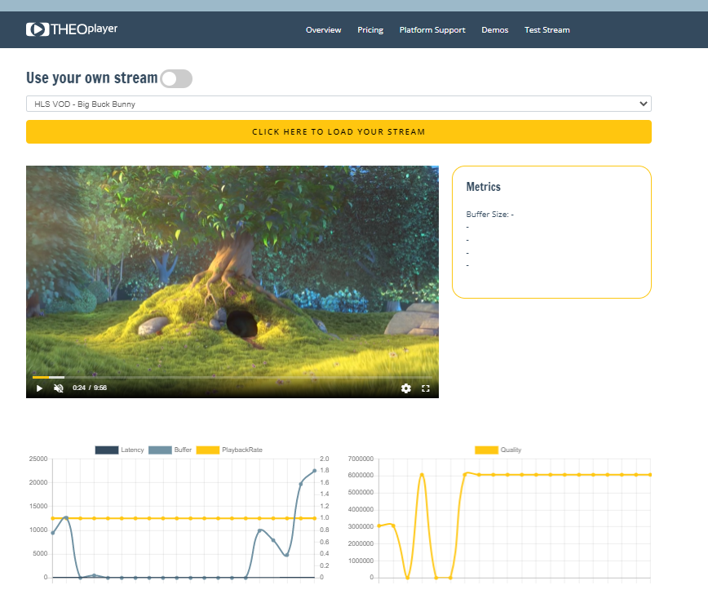The height and width of the screenshot is (603, 708).
Task: Toggle Quality series in chart legend
Action: click(498, 450)
